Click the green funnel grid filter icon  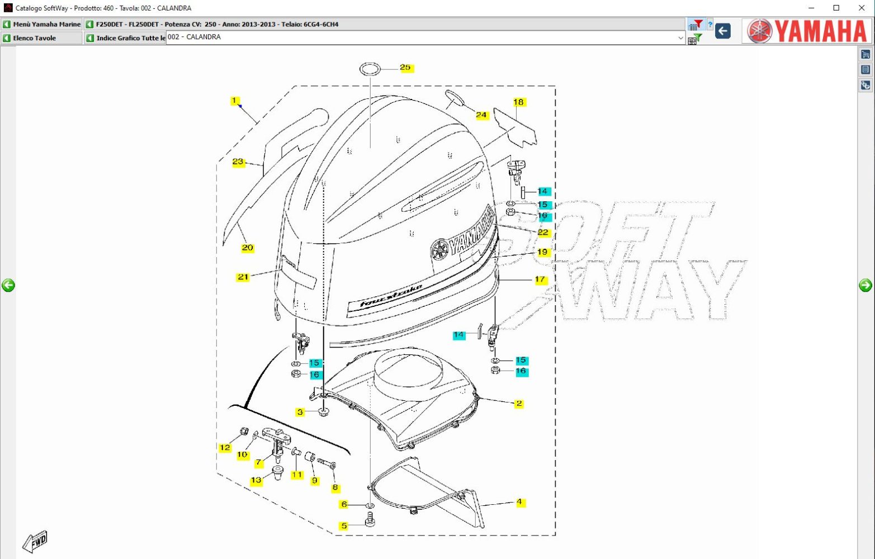[x=695, y=39]
